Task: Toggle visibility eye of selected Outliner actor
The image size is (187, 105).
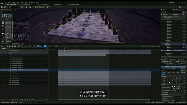Action: tap(162, 50)
